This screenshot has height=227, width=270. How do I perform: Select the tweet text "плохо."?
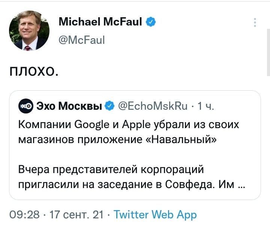(33, 69)
